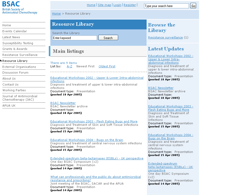Open BSAC Newsletter in main listings
Image resolution: width=240 pixels, height=195 pixels.
(x=63, y=103)
